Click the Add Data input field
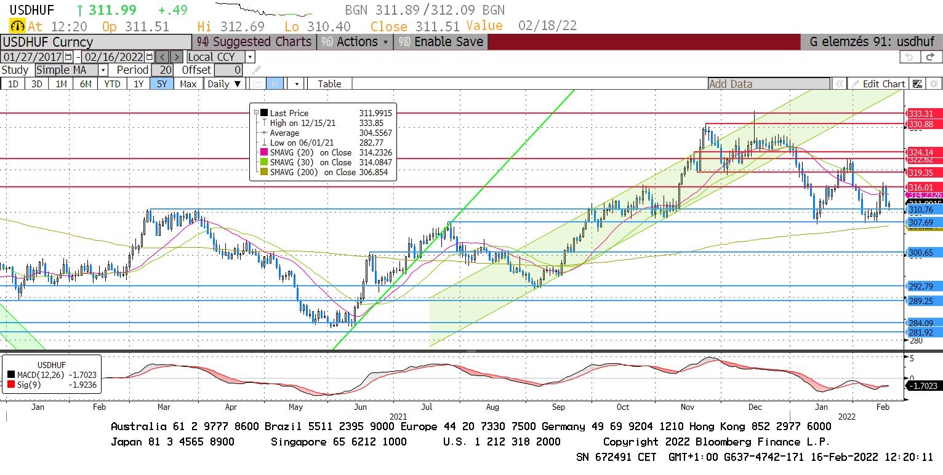The image size is (943, 475). point(769,84)
